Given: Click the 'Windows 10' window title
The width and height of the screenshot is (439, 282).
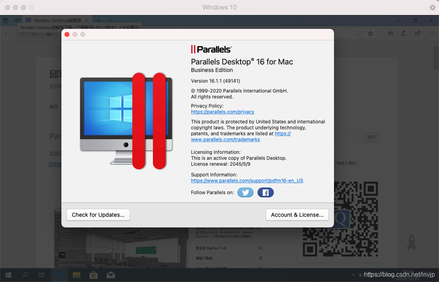Looking at the screenshot, I should pos(219,7).
